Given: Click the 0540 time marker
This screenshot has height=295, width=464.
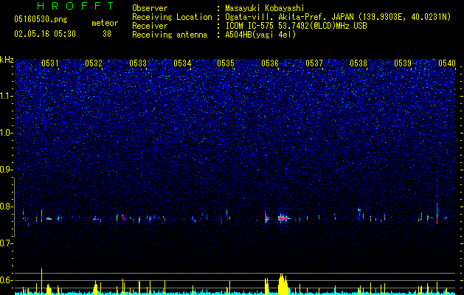Looking at the screenshot, I should coord(447,63).
